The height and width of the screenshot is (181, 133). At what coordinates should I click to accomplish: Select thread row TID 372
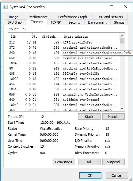[64, 47]
